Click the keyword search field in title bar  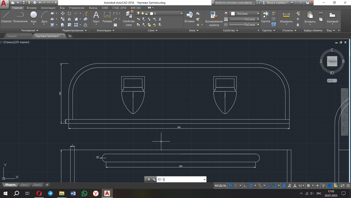235,3
